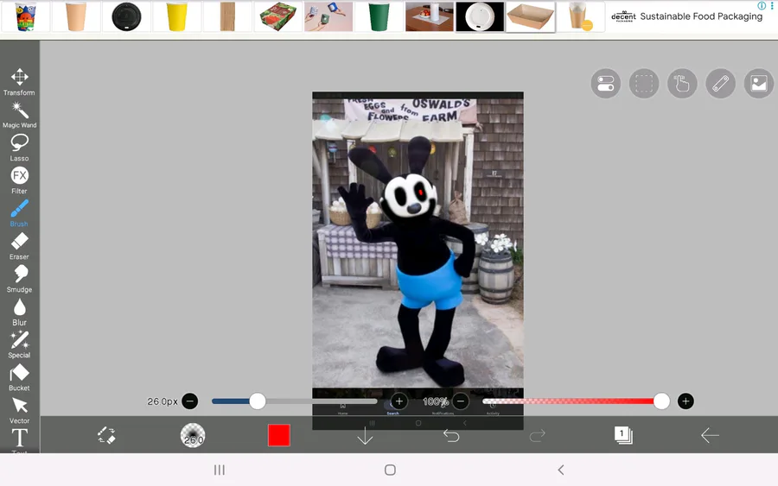Decrease brush size with minus button
This screenshot has width=778, height=486.
[189, 401]
